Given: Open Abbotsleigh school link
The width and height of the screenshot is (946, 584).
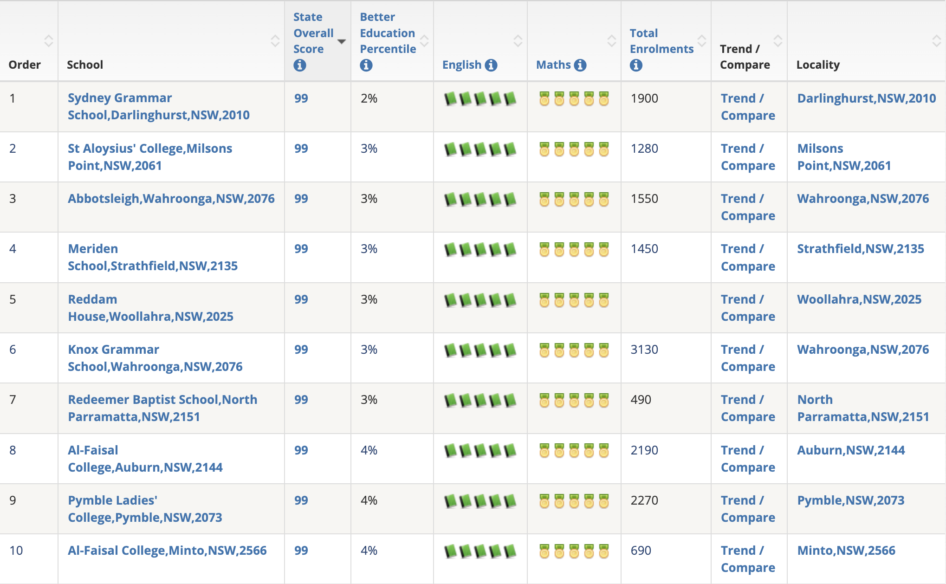Looking at the screenshot, I should point(171,199).
